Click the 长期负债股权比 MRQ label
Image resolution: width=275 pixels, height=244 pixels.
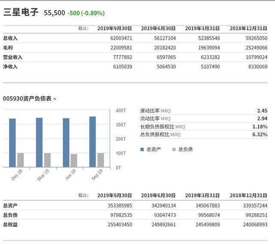[162, 127]
